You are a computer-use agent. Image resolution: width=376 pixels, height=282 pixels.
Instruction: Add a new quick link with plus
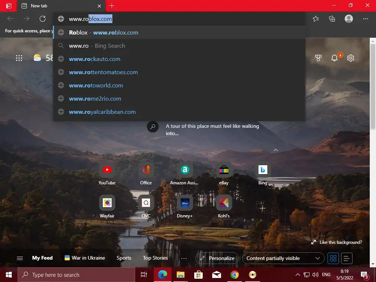click(263, 208)
